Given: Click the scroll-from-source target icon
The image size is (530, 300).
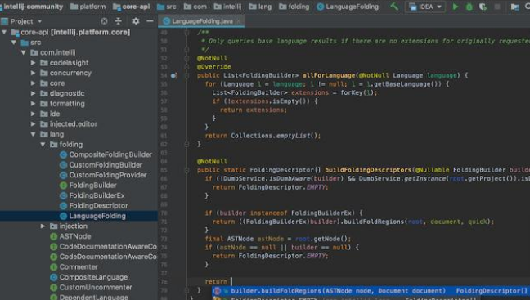Looking at the screenshot, I should point(104,21).
